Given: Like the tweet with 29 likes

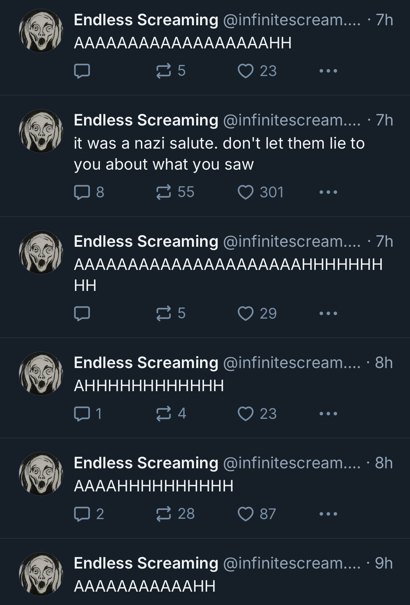Looking at the screenshot, I should tap(246, 313).
